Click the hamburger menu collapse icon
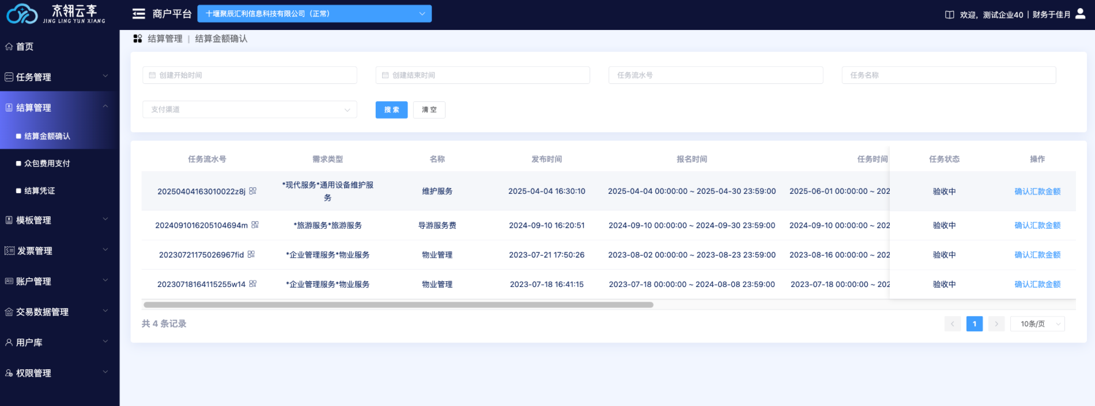The width and height of the screenshot is (1095, 406). (138, 14)
